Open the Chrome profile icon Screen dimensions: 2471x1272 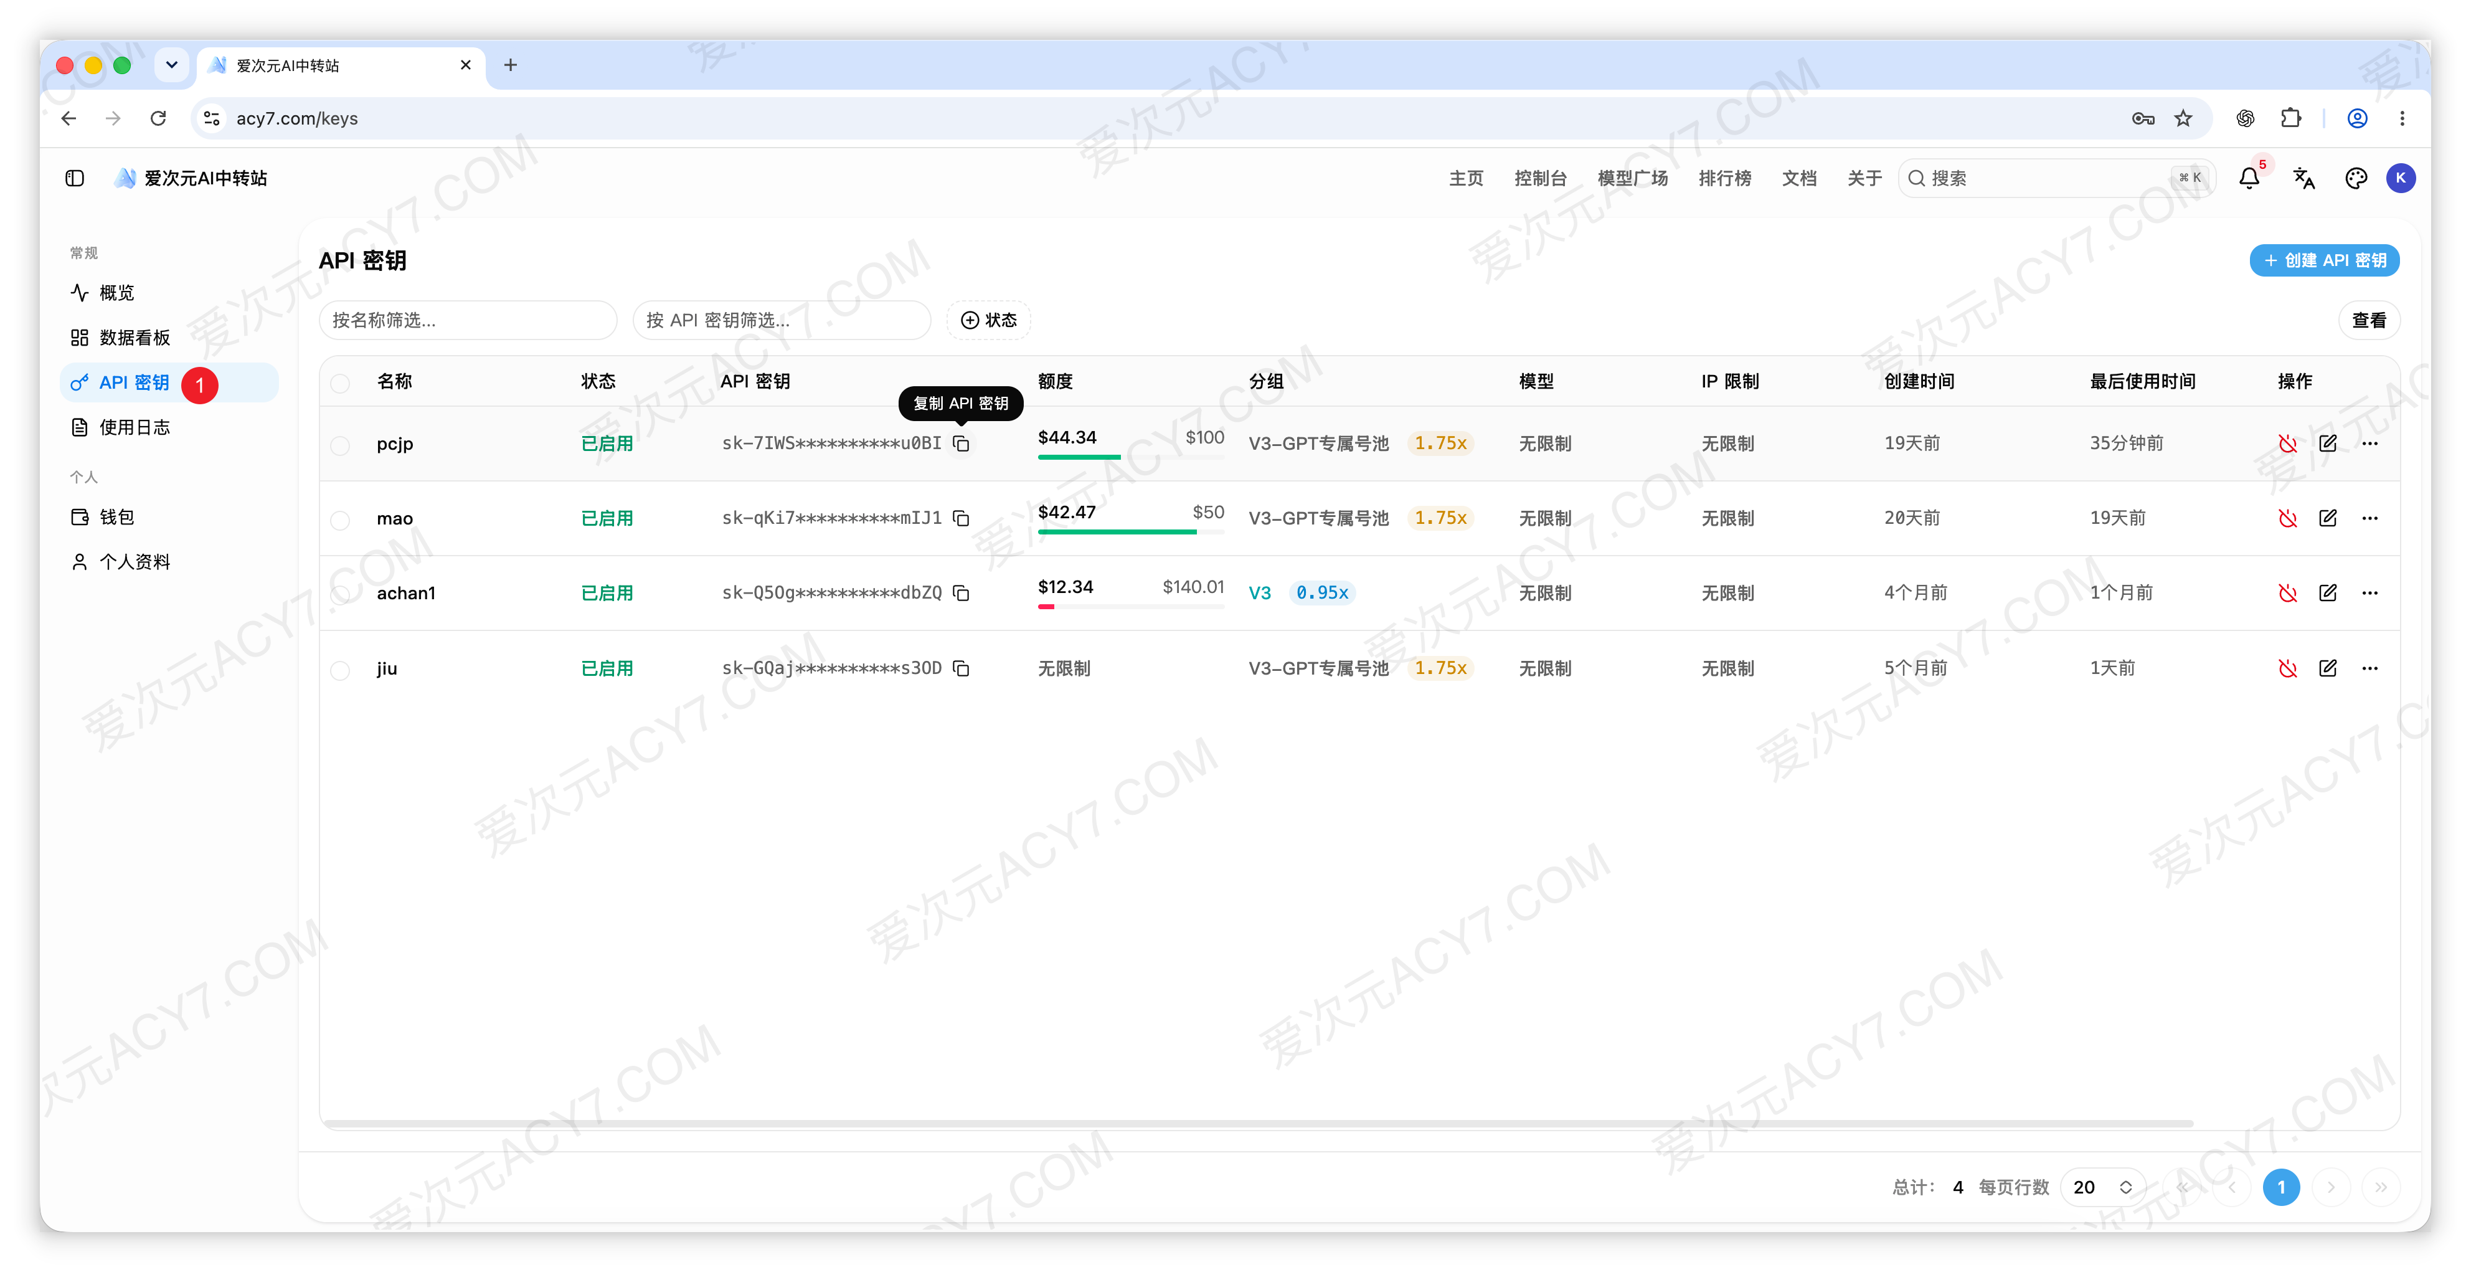[2357, 118]
